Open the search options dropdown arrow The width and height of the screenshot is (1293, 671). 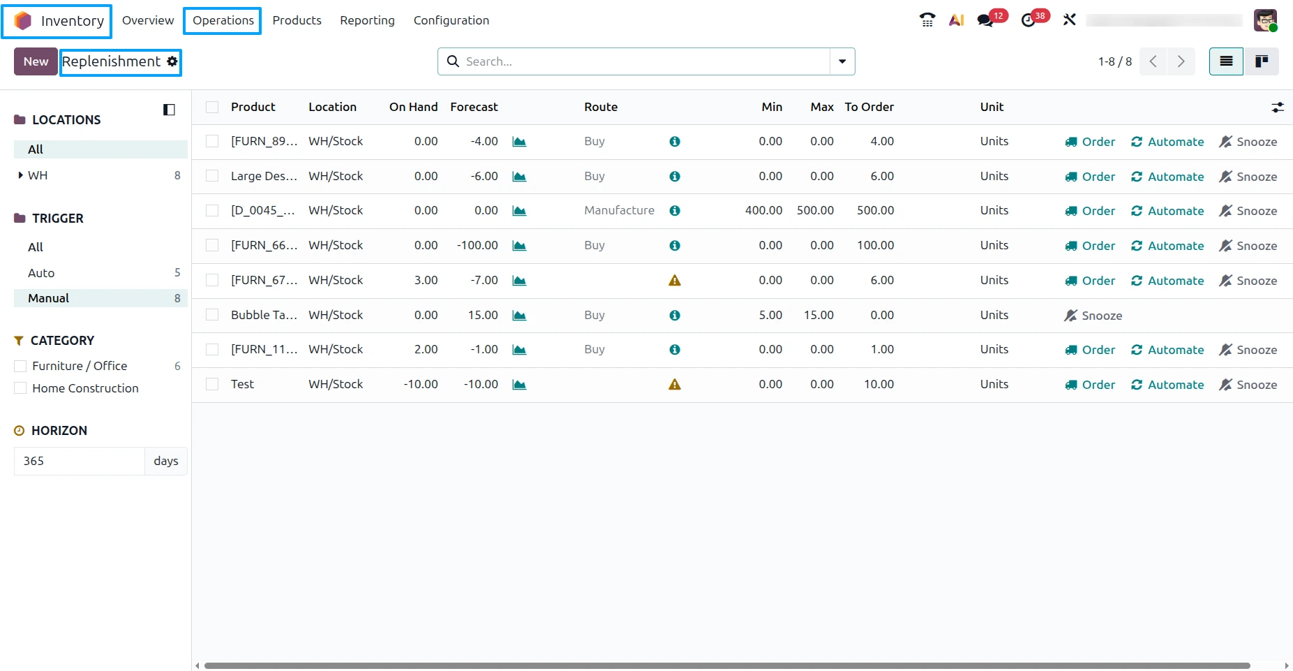coord(842,61)
